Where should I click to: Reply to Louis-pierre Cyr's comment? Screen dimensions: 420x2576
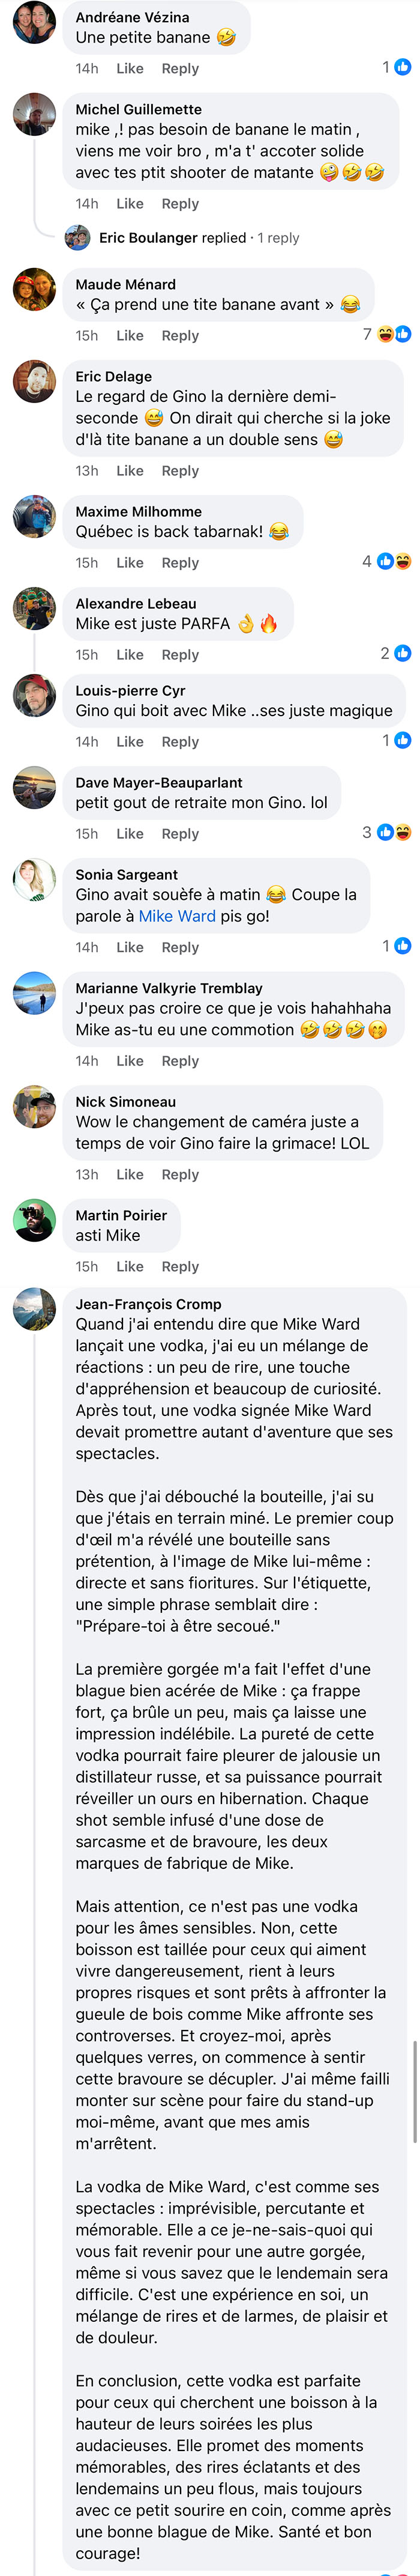click(181, 742)
